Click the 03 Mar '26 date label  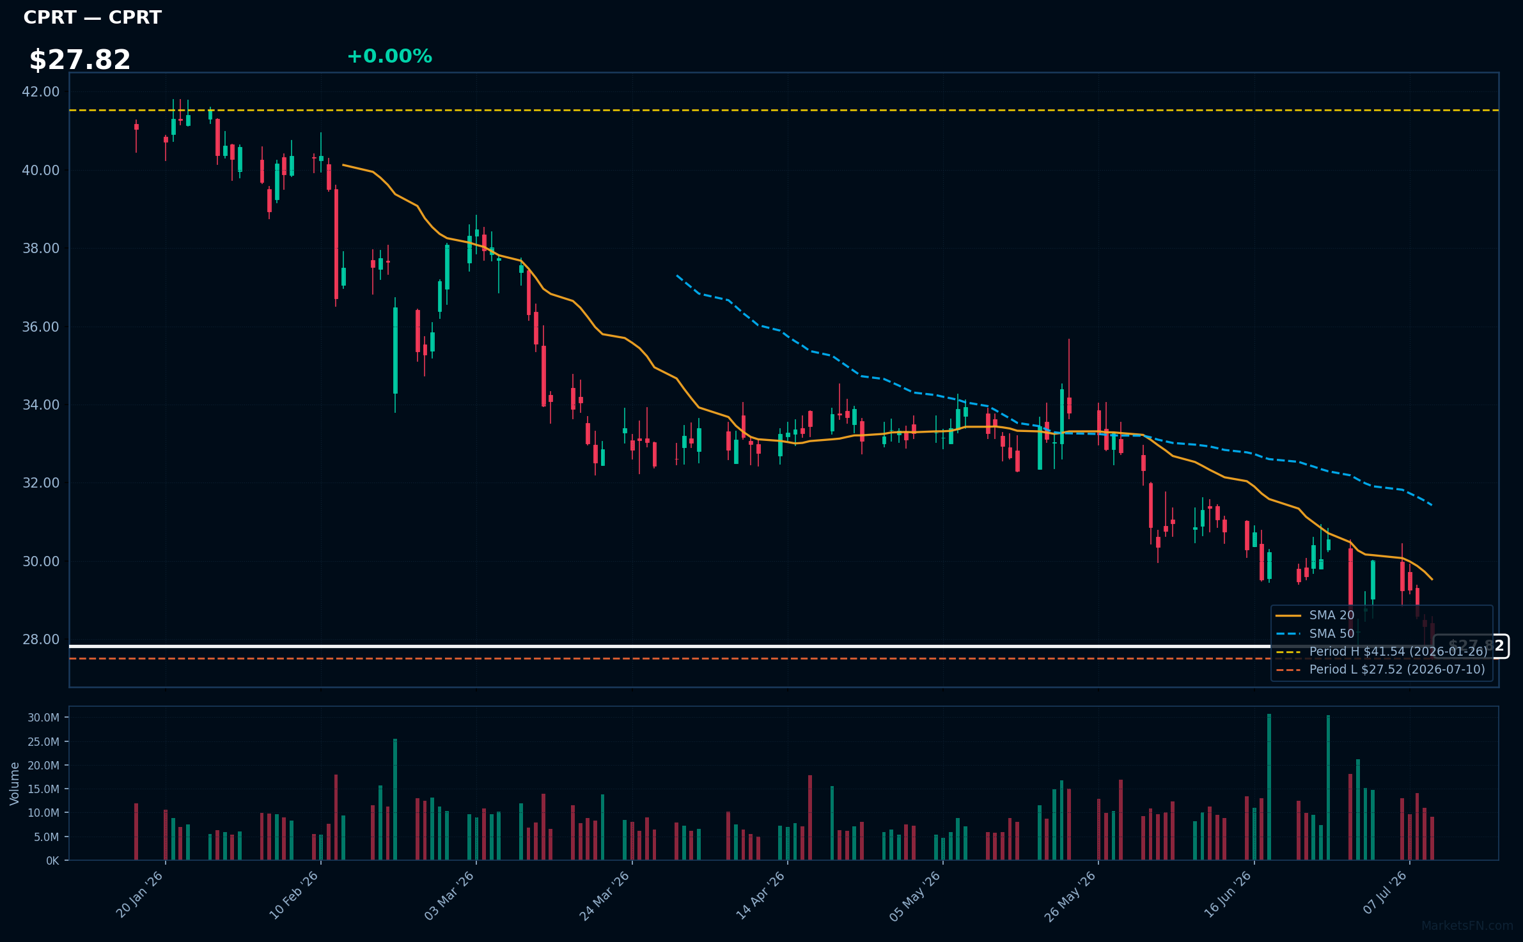coord(449,895)
